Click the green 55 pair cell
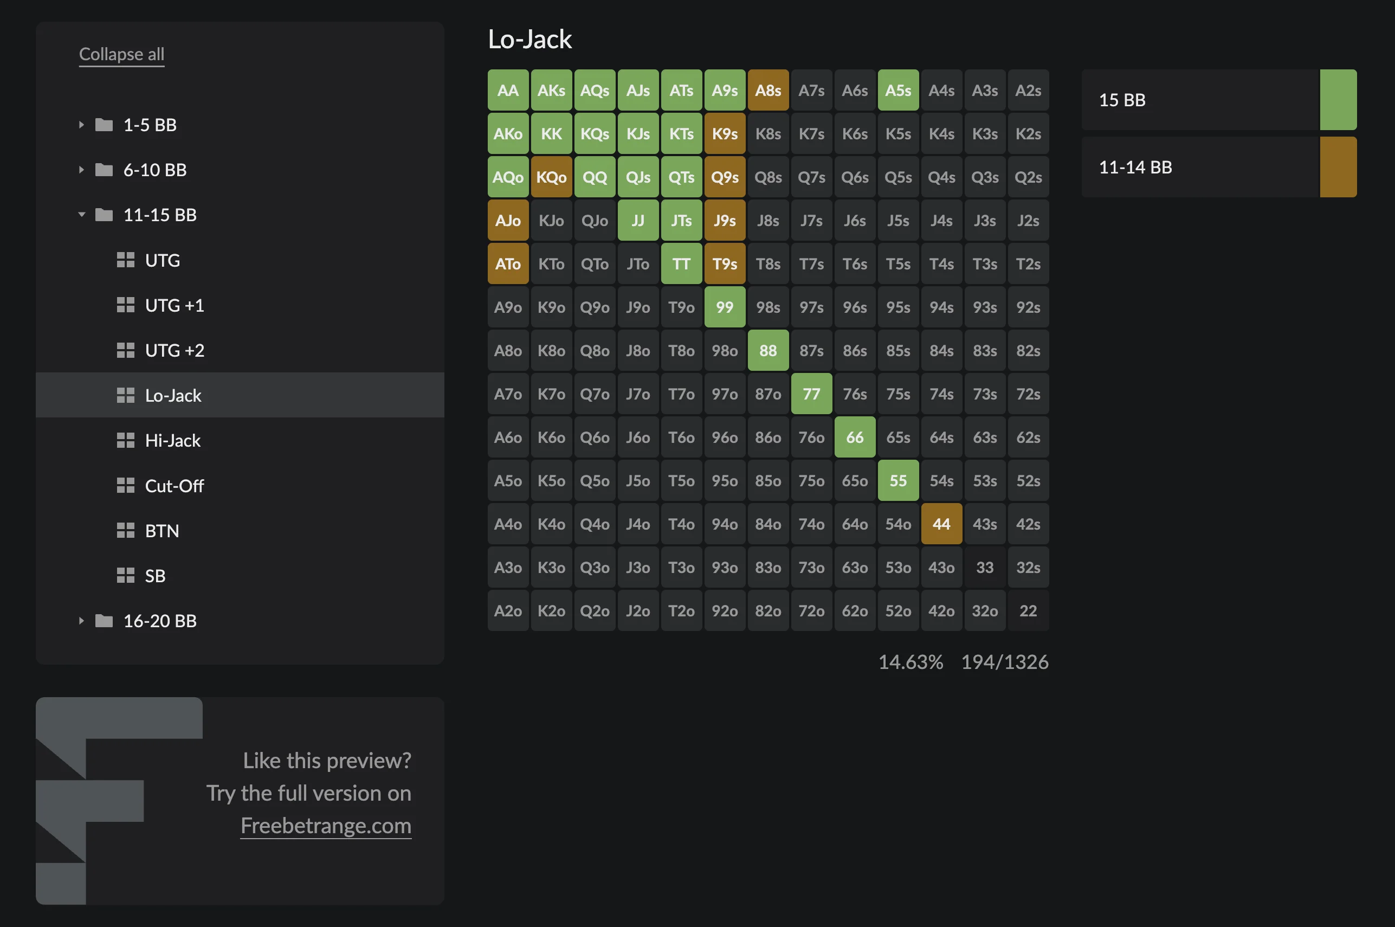 click(x=898, y=481)
